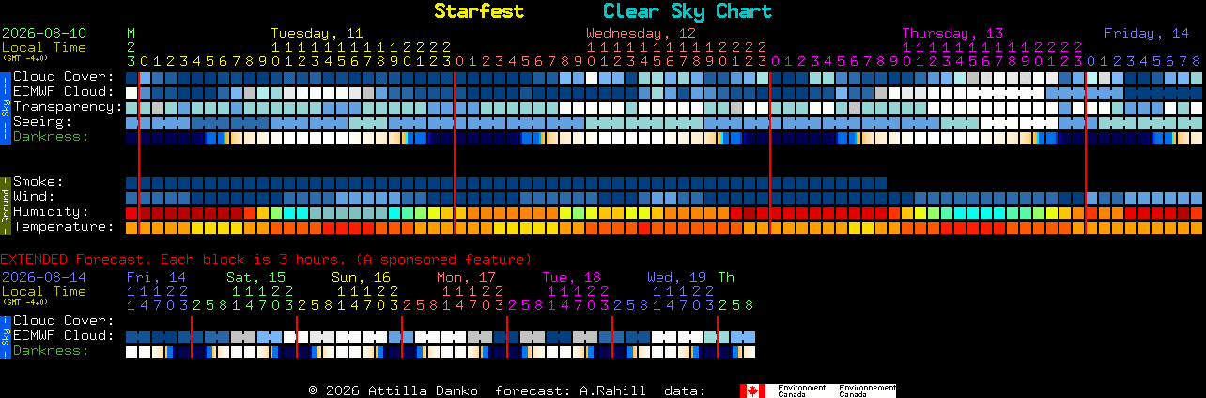Select the Mon, 17 extended day header

(466, 277)
